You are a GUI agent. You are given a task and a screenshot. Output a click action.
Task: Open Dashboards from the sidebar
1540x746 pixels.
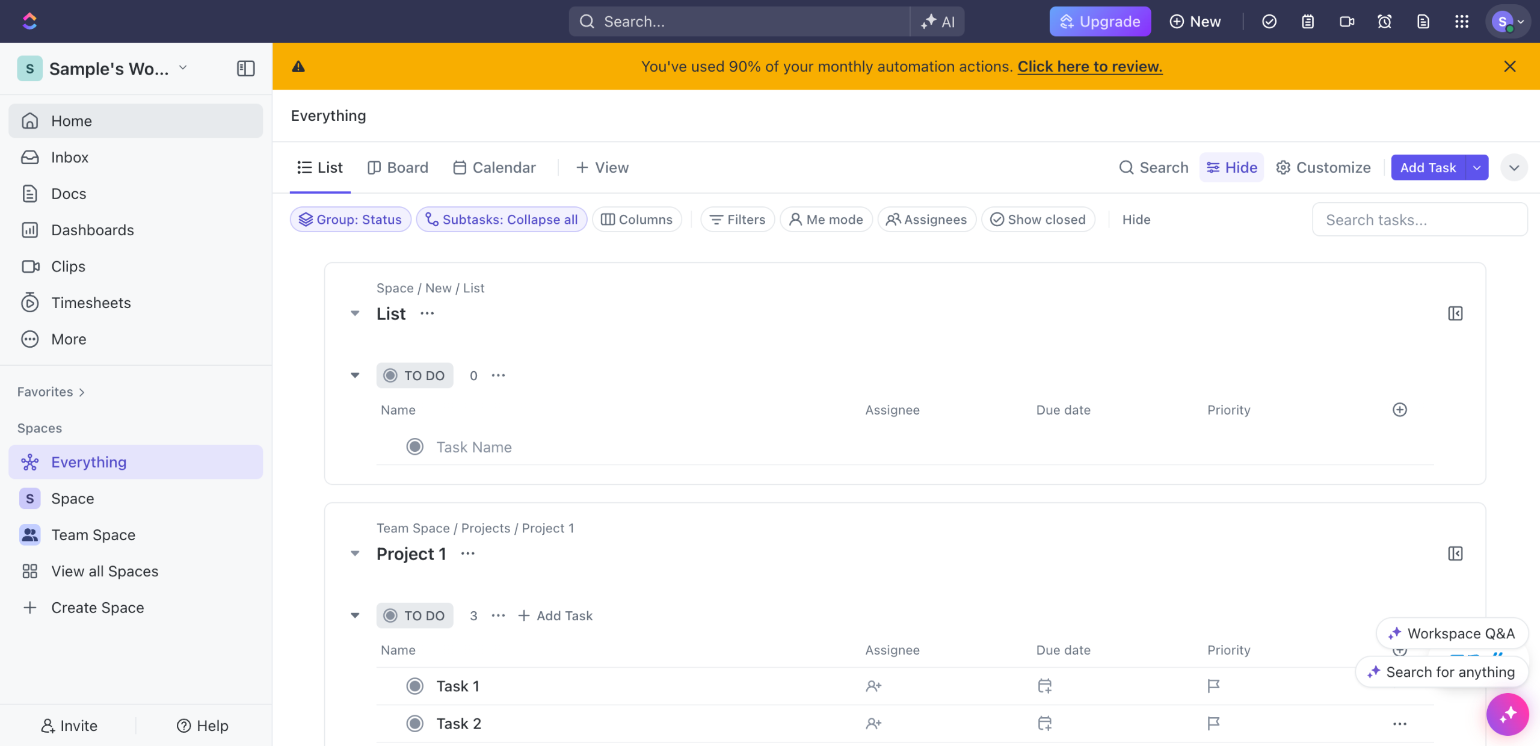(x=92, y=230)
